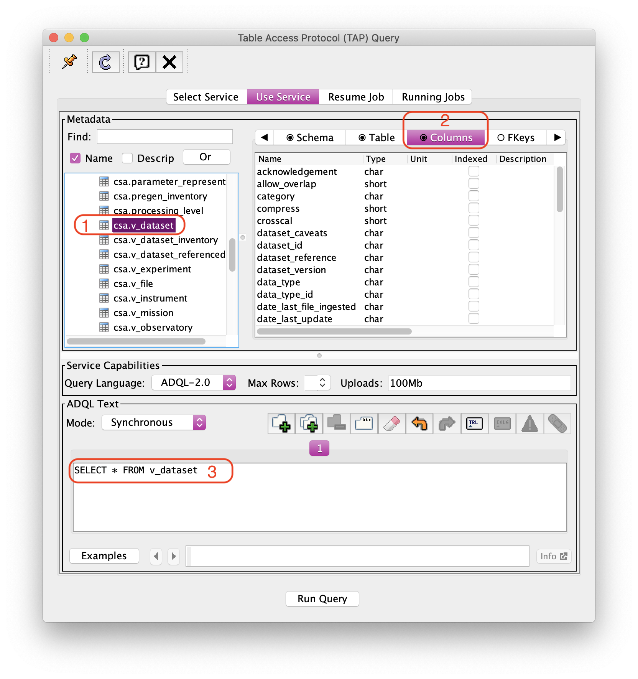Click the columns list horizontal scrollbar

point(334,331)
